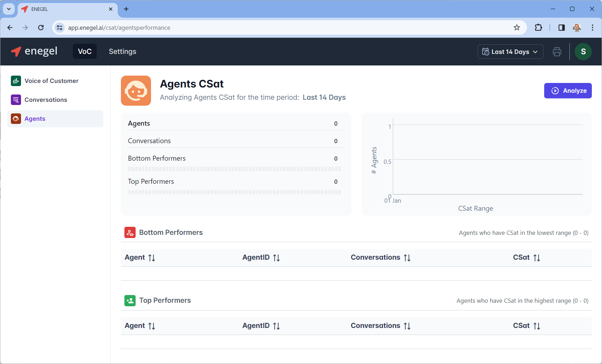
Task: Go to the Settings menu
Action: pyautogui.click(x=122, y=51)
